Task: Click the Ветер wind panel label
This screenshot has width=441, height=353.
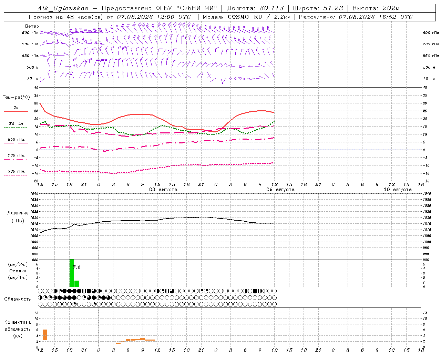Action: tap(32, 26)
